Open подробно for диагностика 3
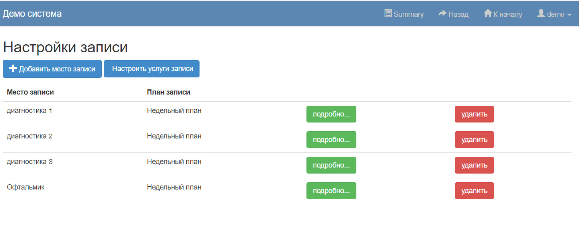The height and width of the screenshot is (229, 579). (331, 165)
